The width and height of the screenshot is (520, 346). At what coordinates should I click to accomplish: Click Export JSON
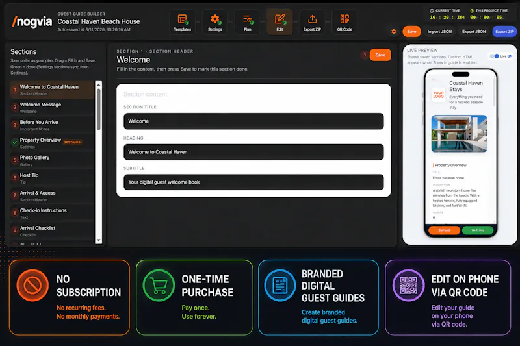coord(474,31)
